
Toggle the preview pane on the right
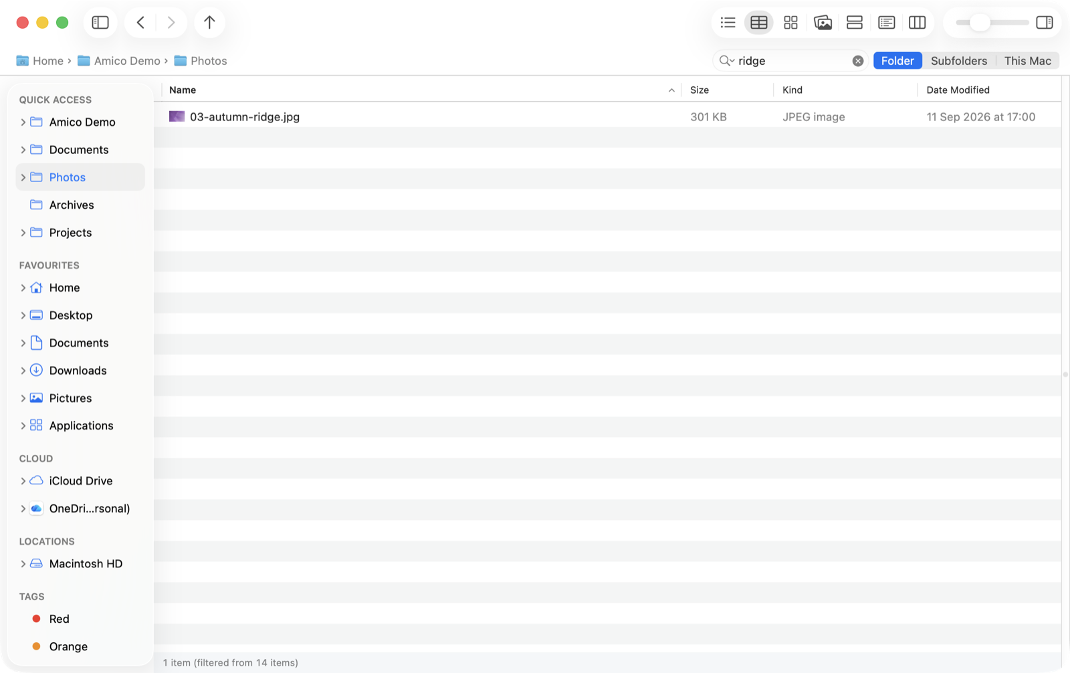coord(1045,23)
